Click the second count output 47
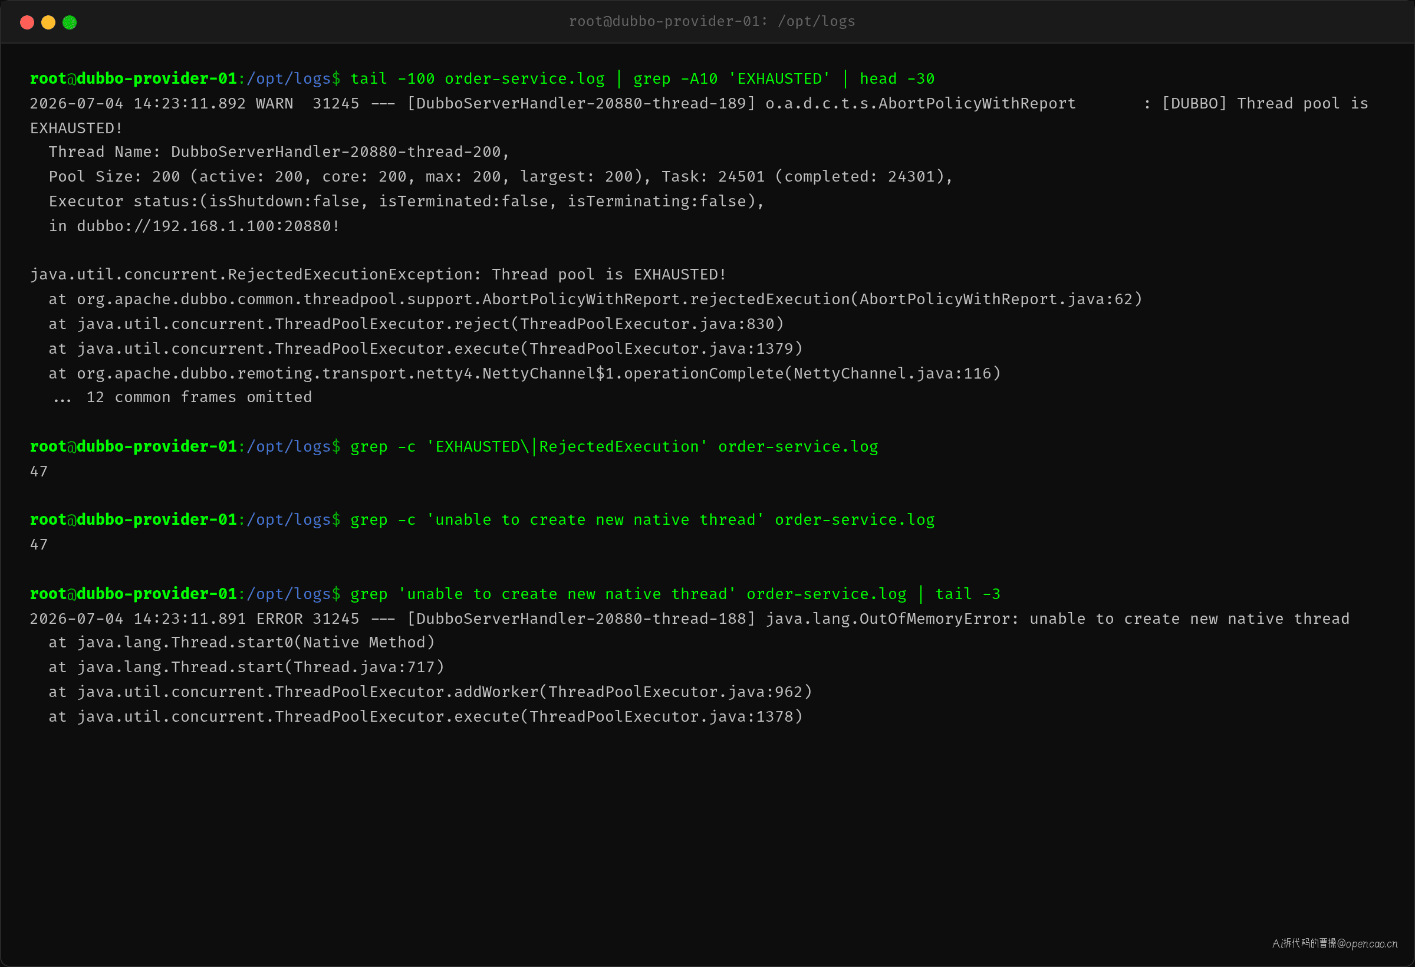This screenshot has height=967, width=1415. tap(39, 545)
